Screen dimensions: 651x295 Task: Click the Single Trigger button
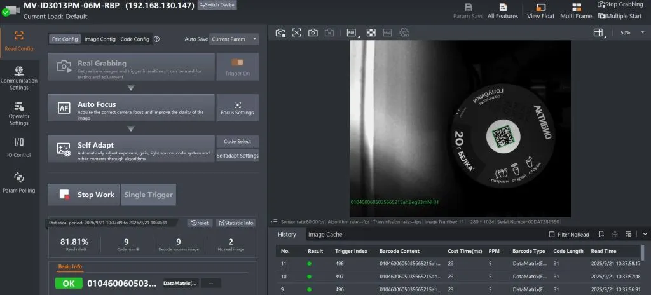coord(149,195)
